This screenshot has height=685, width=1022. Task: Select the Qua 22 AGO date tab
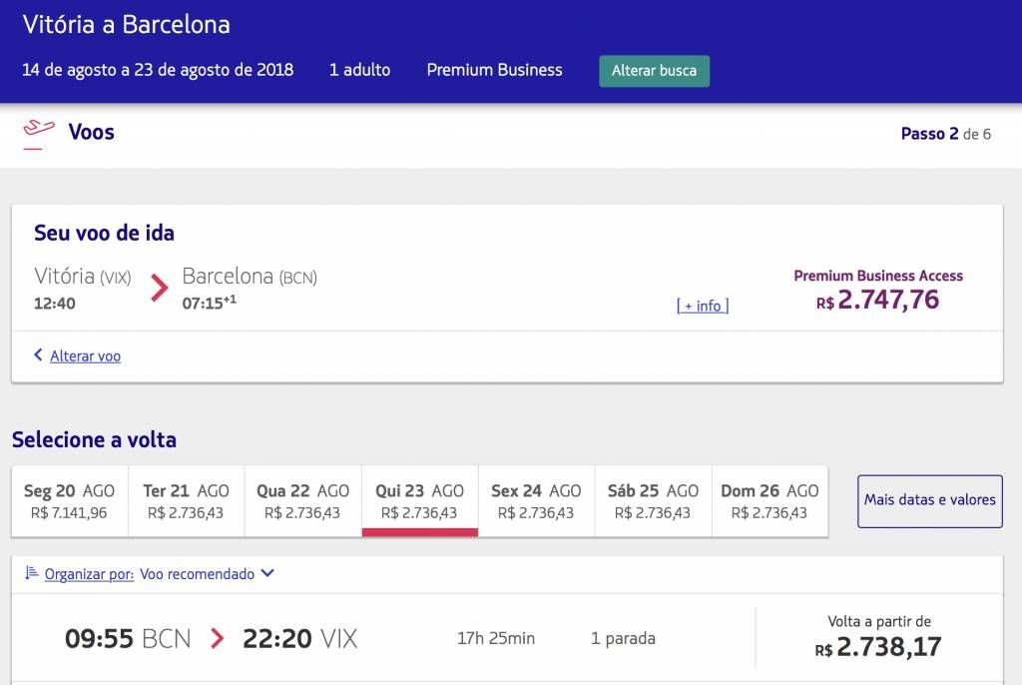(302, 501)
